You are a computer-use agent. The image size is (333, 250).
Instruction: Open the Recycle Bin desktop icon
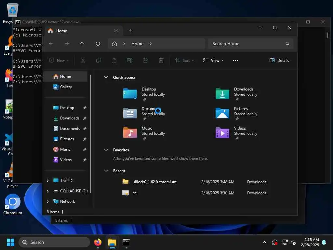[12, 13]
